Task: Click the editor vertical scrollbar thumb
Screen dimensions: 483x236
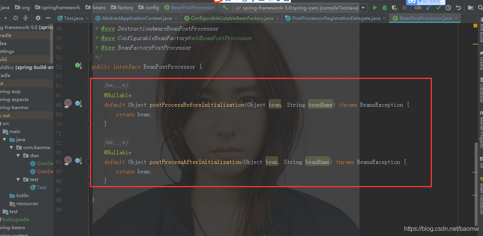Action: (x=475, y=184)
